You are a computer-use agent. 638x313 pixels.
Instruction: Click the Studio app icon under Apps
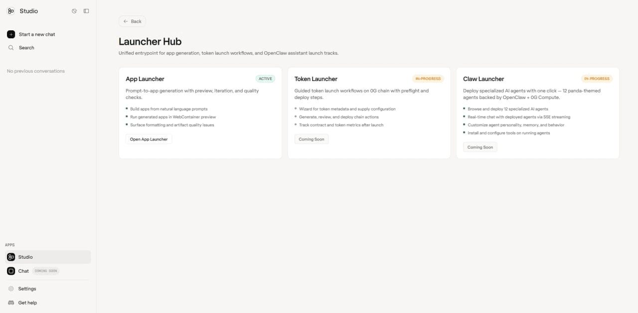11,257
